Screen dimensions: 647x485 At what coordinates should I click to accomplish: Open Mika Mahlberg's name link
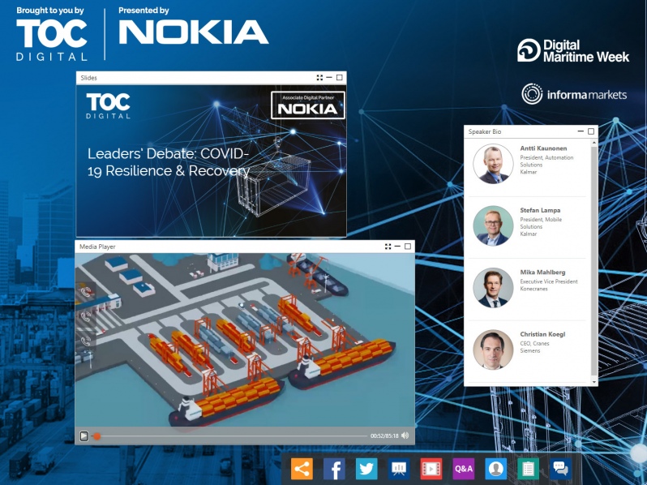[x=542, y=272]
